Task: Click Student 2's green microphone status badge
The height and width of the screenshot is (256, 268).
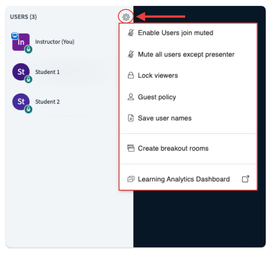Action: point(29,109)
